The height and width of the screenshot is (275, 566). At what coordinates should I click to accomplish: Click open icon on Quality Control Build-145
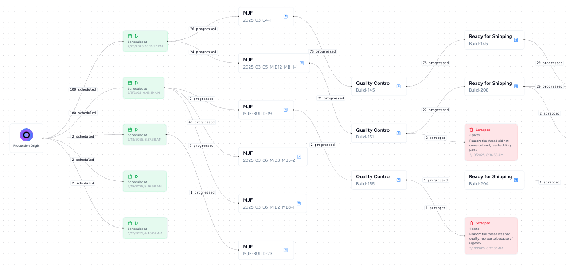(398, 87)
